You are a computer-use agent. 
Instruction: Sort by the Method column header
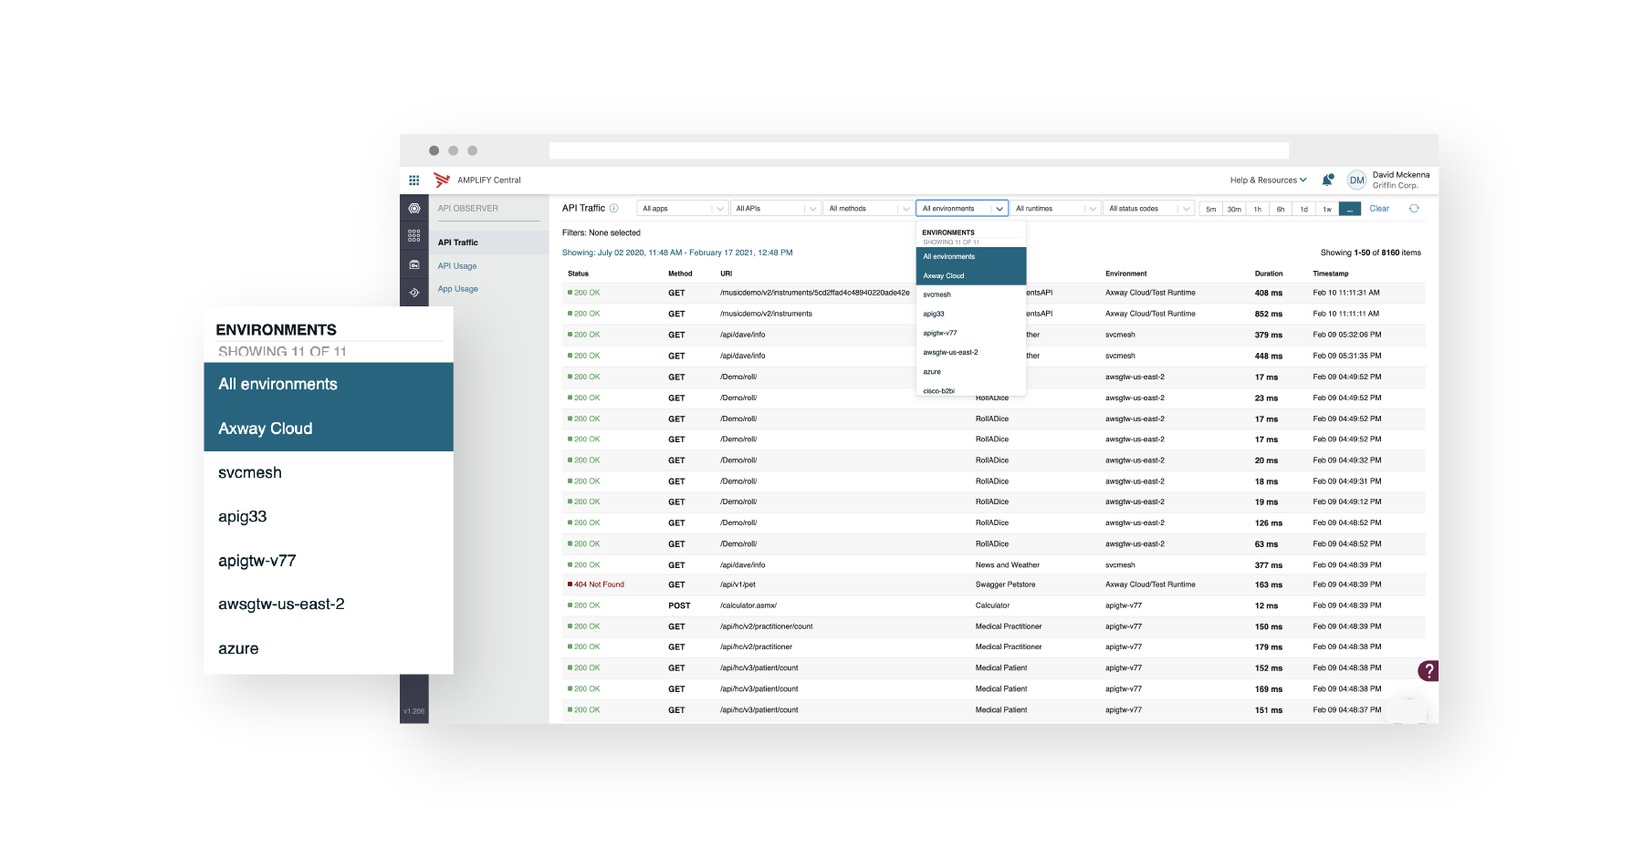coord(680,274)
